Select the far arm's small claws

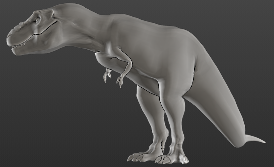(x=107, y=75)
